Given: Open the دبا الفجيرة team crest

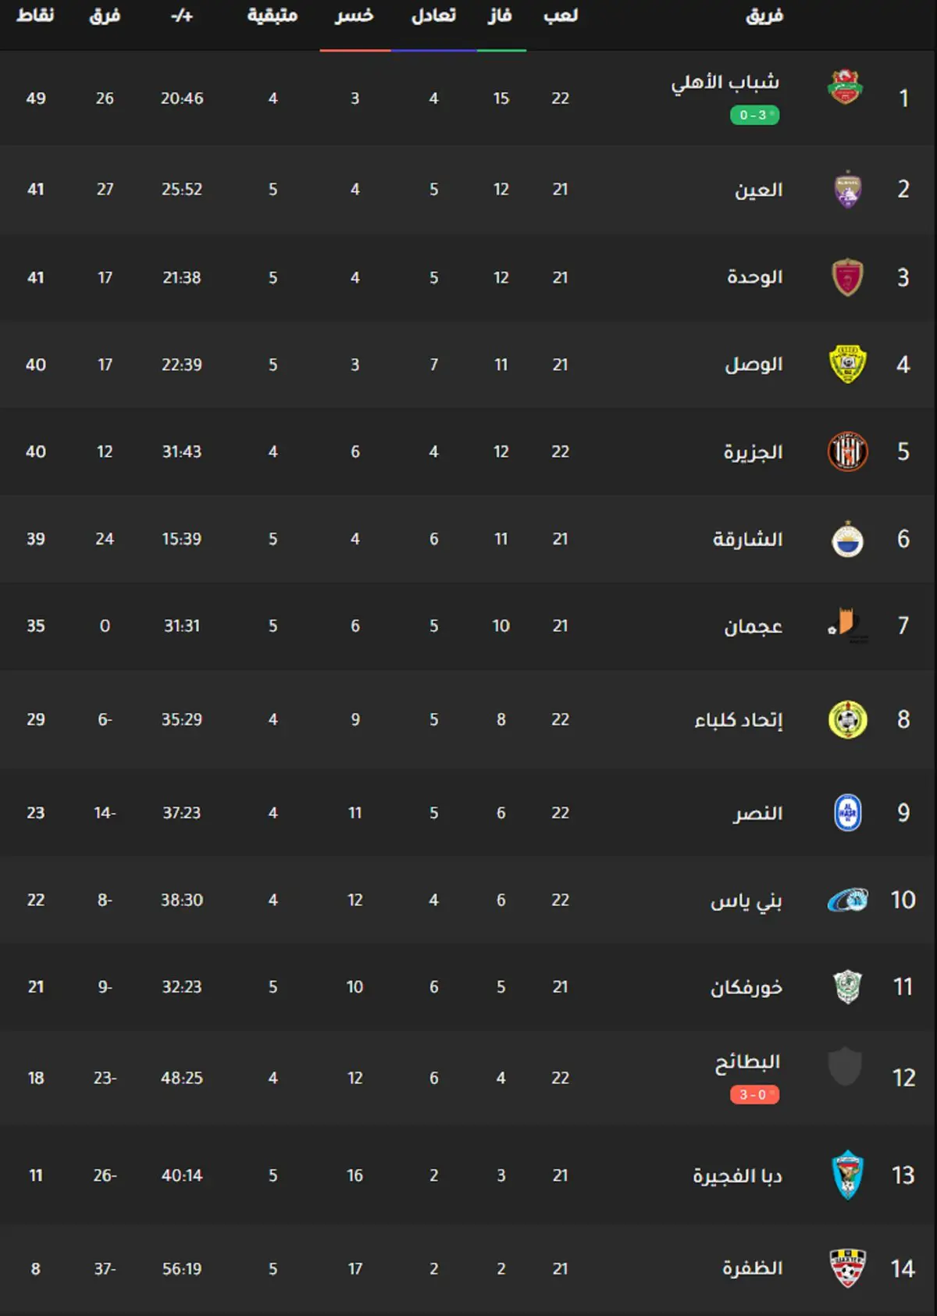Looking at the screenshot, I should [847, 1175].
